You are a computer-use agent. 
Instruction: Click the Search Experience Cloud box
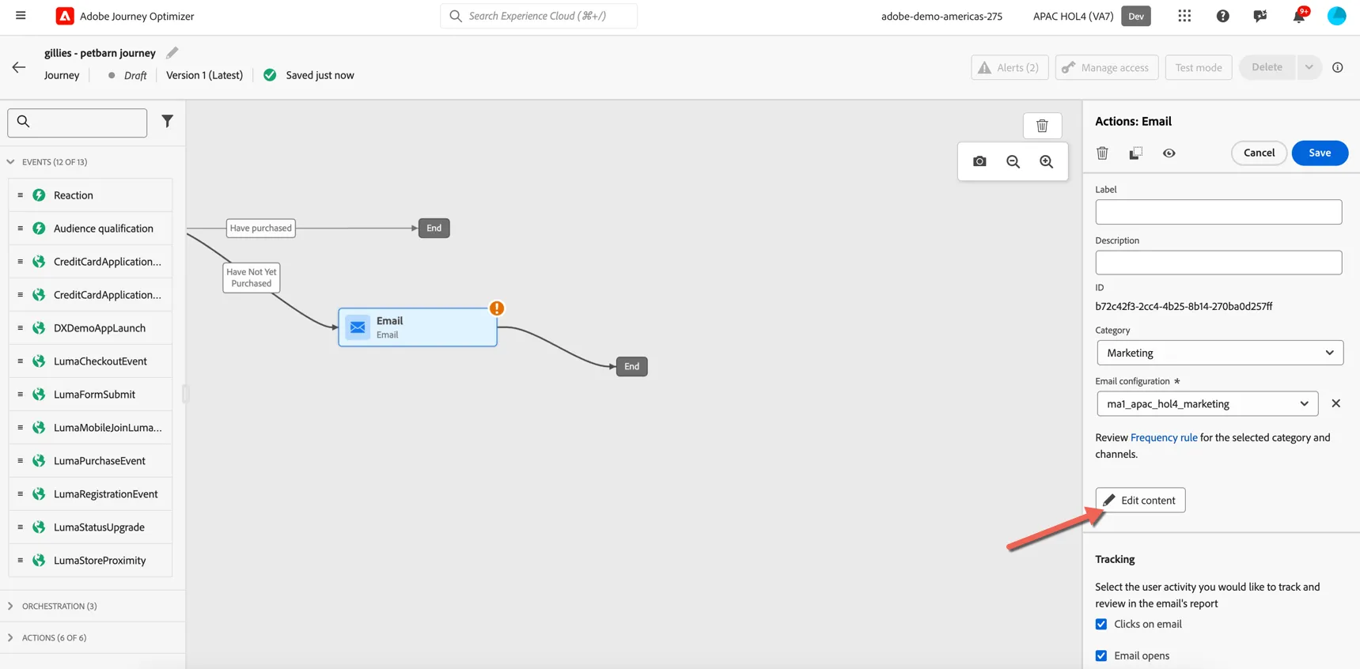click(539, 16)
